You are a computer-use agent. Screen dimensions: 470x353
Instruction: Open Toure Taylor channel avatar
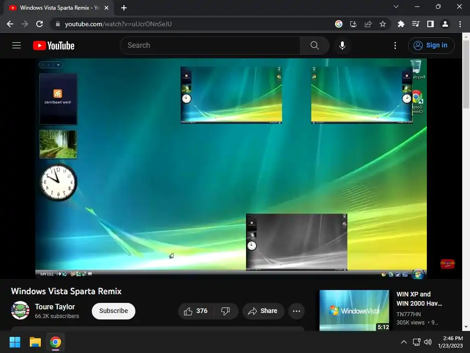click(20, 310)
